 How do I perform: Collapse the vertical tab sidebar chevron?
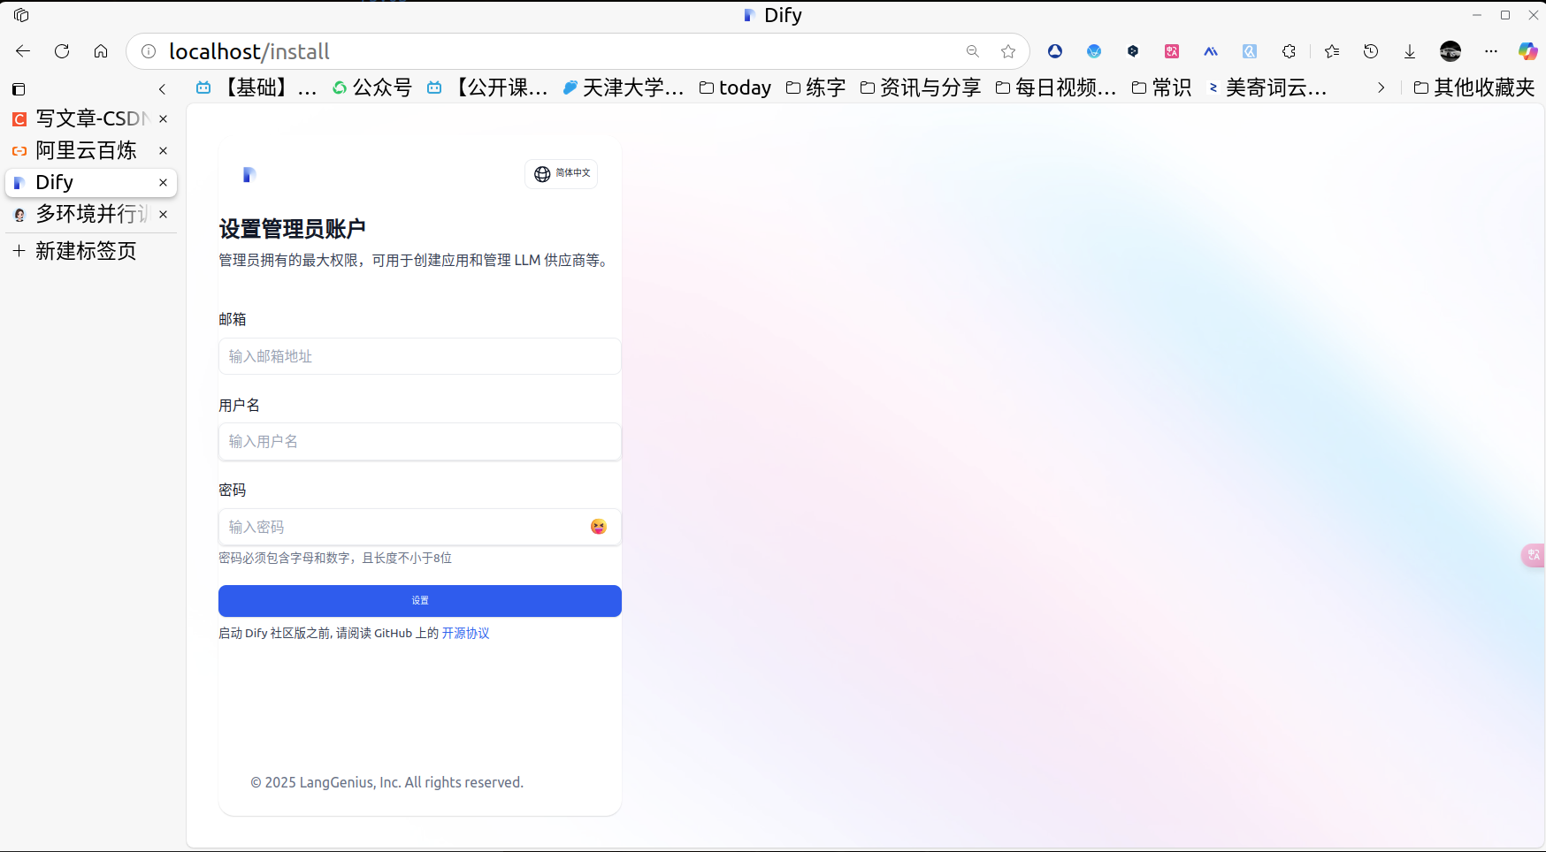point(162,89)
